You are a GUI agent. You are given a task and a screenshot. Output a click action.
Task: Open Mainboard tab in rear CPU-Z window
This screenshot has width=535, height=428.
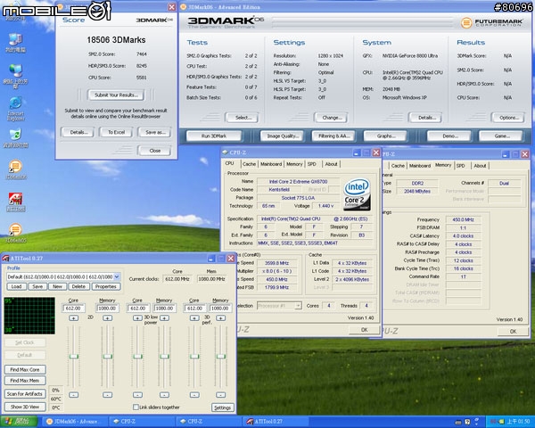click(x=420, y=166)
